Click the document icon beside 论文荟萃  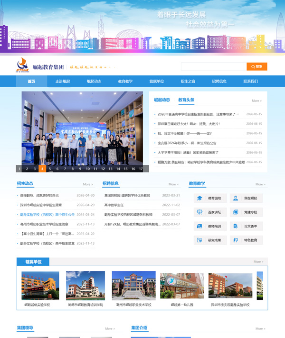click(236, 226)
